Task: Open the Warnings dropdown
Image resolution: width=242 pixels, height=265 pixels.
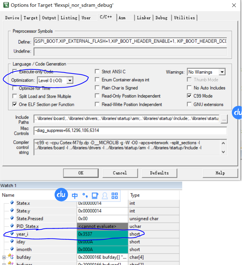Action: [x=222, y=72]
